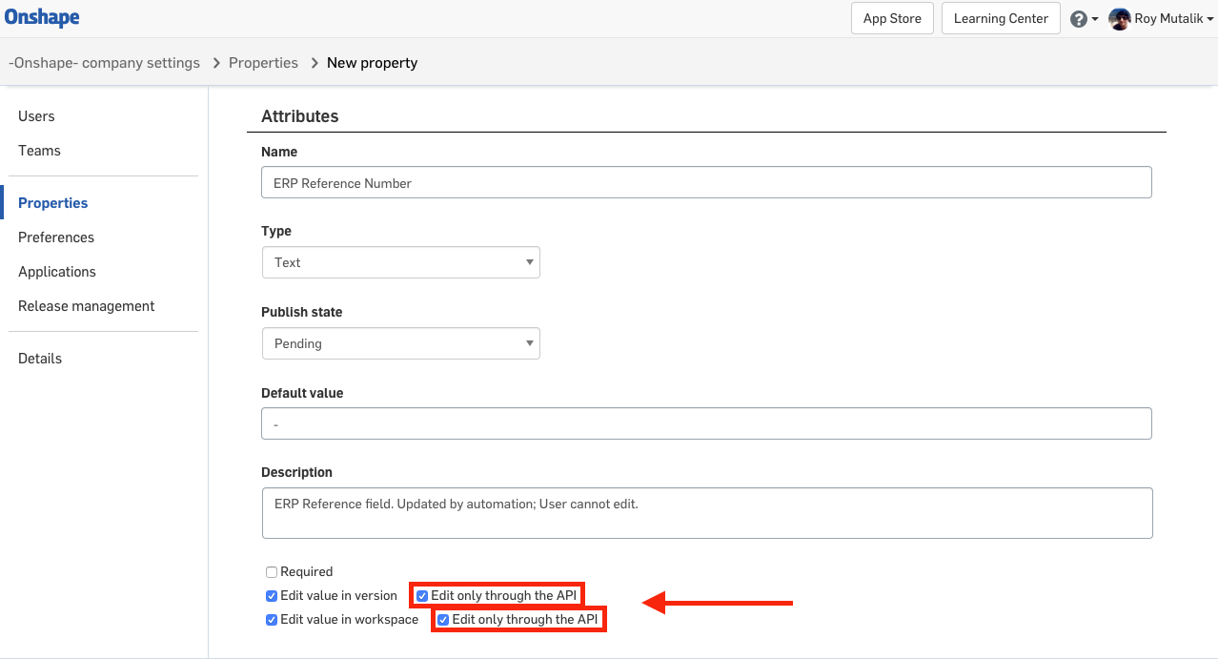Screen dimensions: 1218x659
Task: Expand the Publish state dropdown
Action: tap(400, 343)
